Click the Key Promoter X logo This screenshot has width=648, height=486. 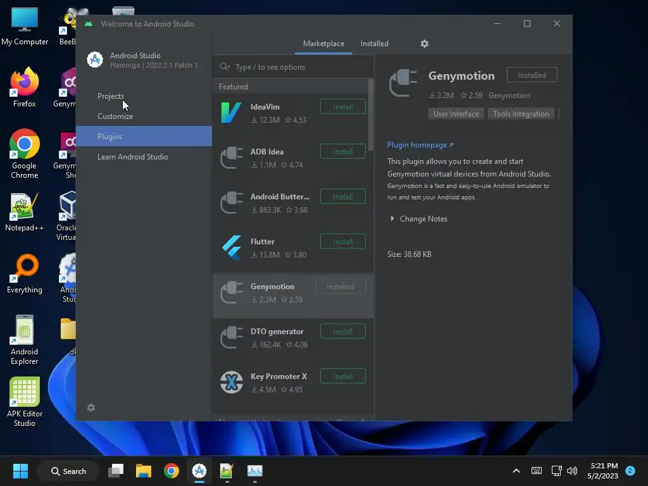tap(232, 382)
